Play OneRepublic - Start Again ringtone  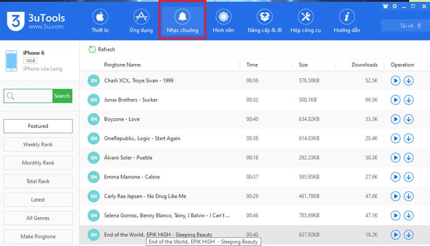396,138
